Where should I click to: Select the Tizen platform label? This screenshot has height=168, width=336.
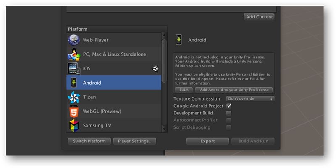coord(89,97)
